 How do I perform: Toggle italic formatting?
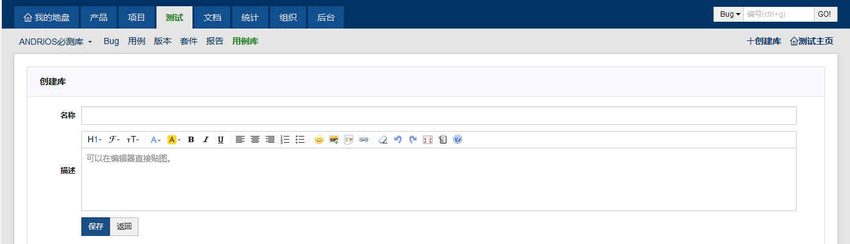point(206,140)
